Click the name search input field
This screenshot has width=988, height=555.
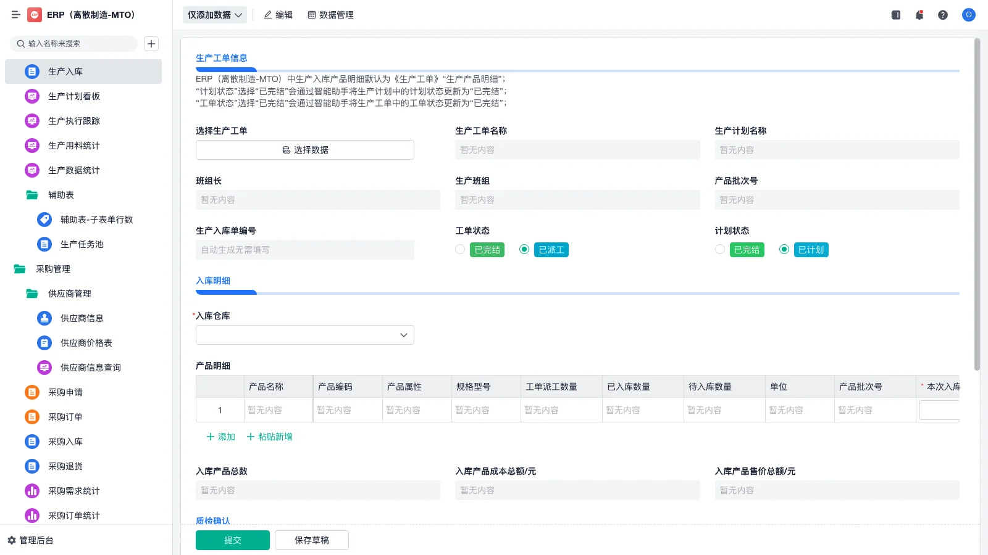(x=74, y=44)
